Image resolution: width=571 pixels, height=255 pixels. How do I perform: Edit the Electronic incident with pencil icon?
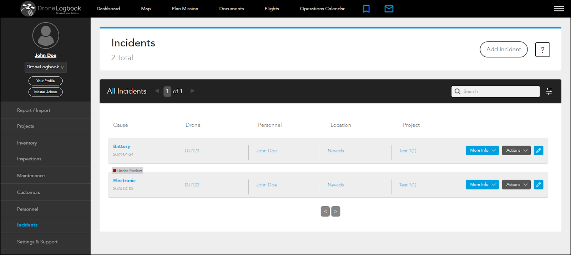point(539,184)
